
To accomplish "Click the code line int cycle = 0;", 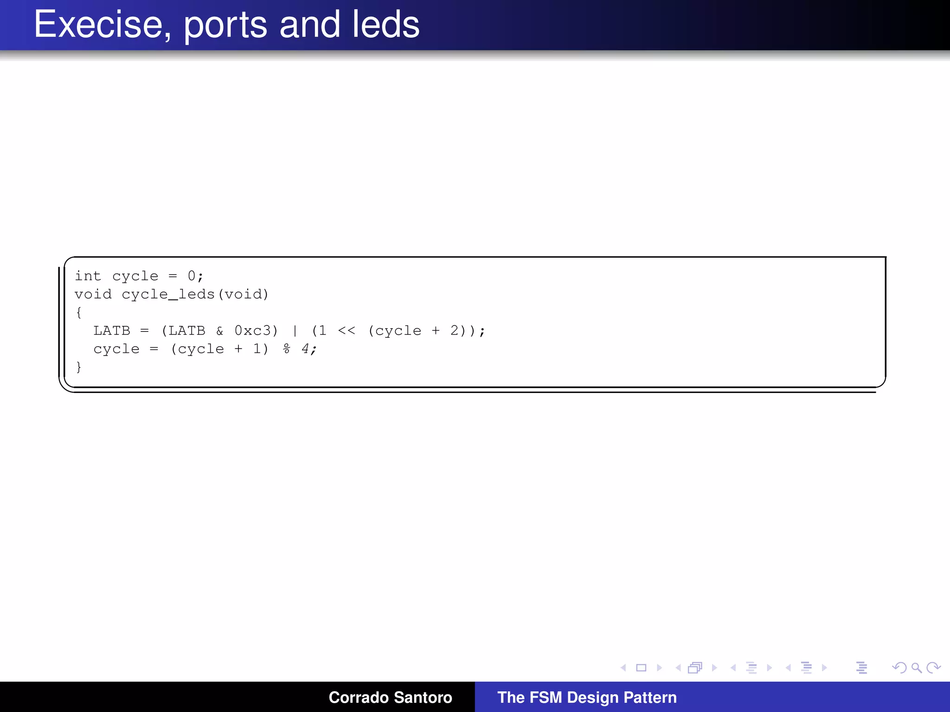I will pyautogui.click(x=139, y=276).
